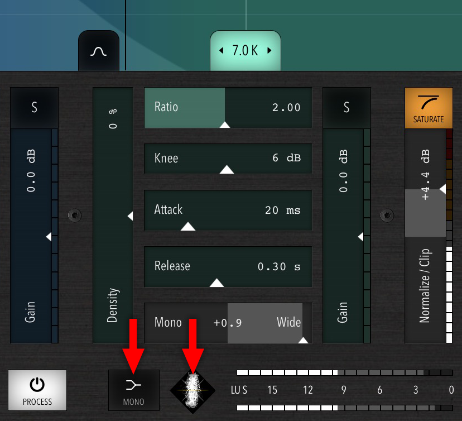Viewport: 462px width, 421px height.
Task: Click the Release slider bar
Action: coord(228,266)
